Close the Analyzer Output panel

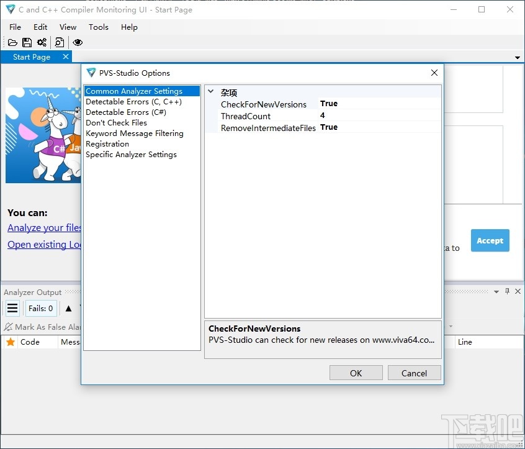pyautogui.click(x=518, y=291)
